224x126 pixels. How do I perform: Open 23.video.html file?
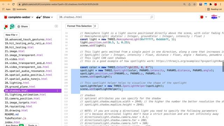15,59
